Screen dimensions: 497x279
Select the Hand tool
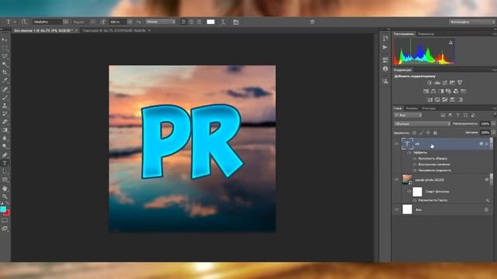(x=5, y=188)
